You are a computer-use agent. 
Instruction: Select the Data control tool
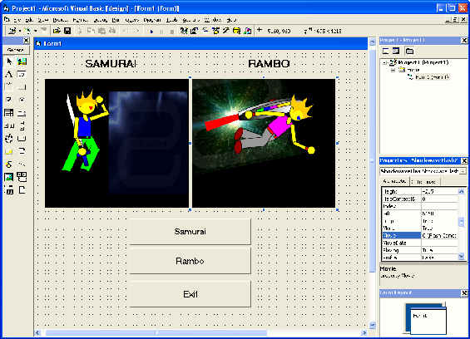[x=22, y=177]
